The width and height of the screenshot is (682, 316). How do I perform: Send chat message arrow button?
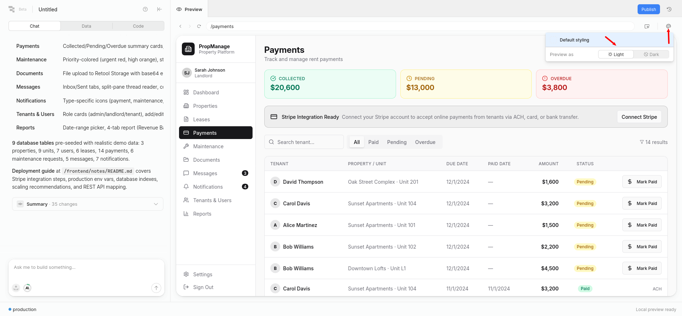tap(156, 288)
